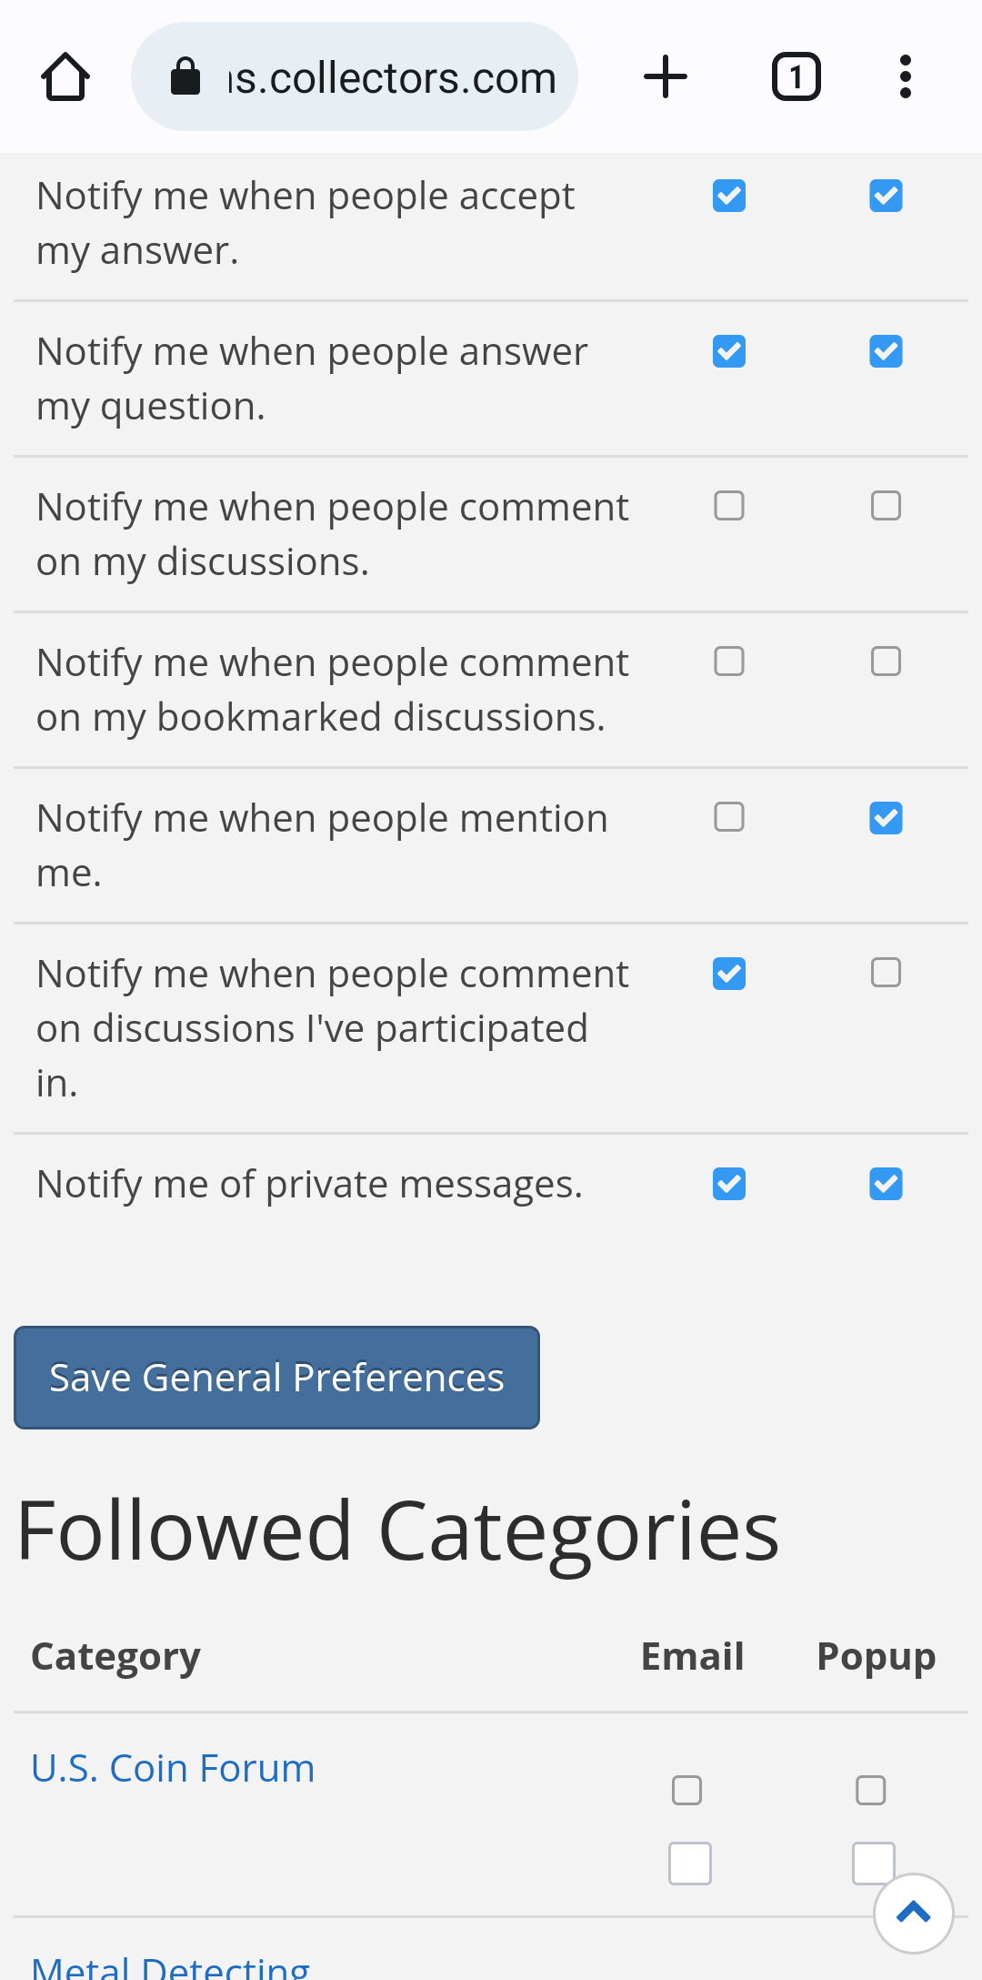Uncheck email for private messages
Screen dimensions: 982x1980
[x=729, y=1184]
